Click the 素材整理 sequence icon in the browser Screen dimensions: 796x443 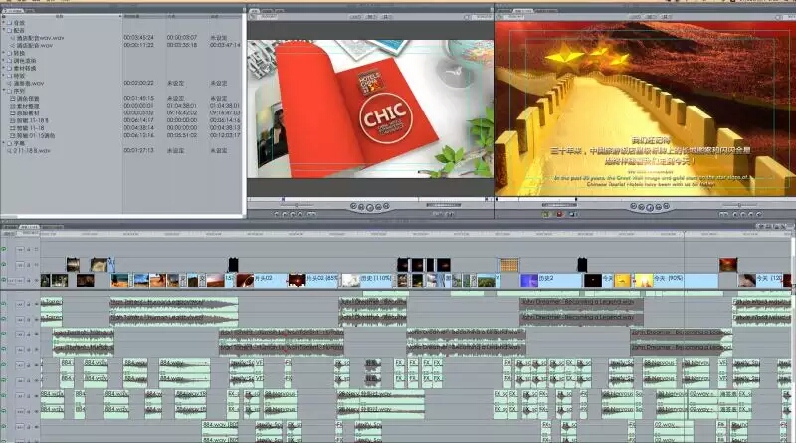13,104
